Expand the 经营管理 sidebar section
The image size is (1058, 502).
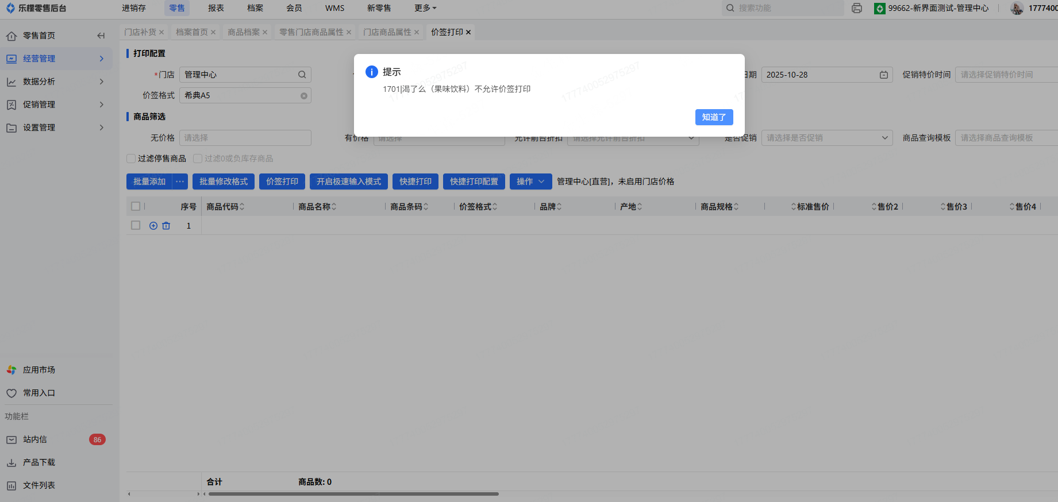pyautogui.click(x=56, y=59)
